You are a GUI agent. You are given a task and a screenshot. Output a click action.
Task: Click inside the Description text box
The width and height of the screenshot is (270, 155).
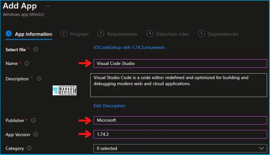coord(179,85)
